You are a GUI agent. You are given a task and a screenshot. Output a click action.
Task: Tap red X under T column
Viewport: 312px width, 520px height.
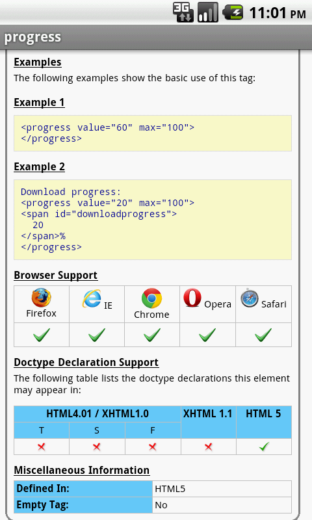tap(42, 447)
